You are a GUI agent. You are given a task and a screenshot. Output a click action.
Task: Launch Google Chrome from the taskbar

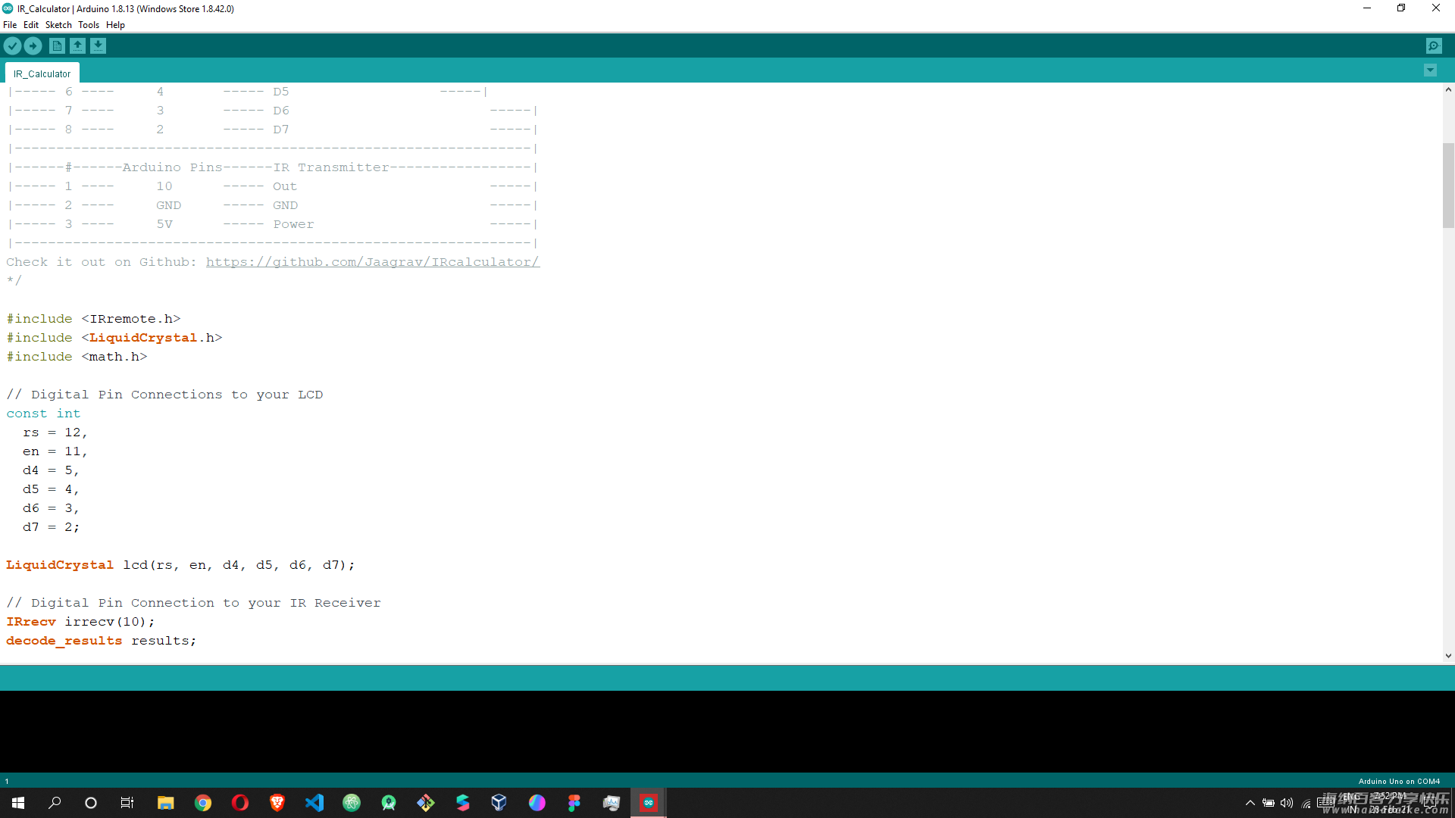(x=203, y=803)
